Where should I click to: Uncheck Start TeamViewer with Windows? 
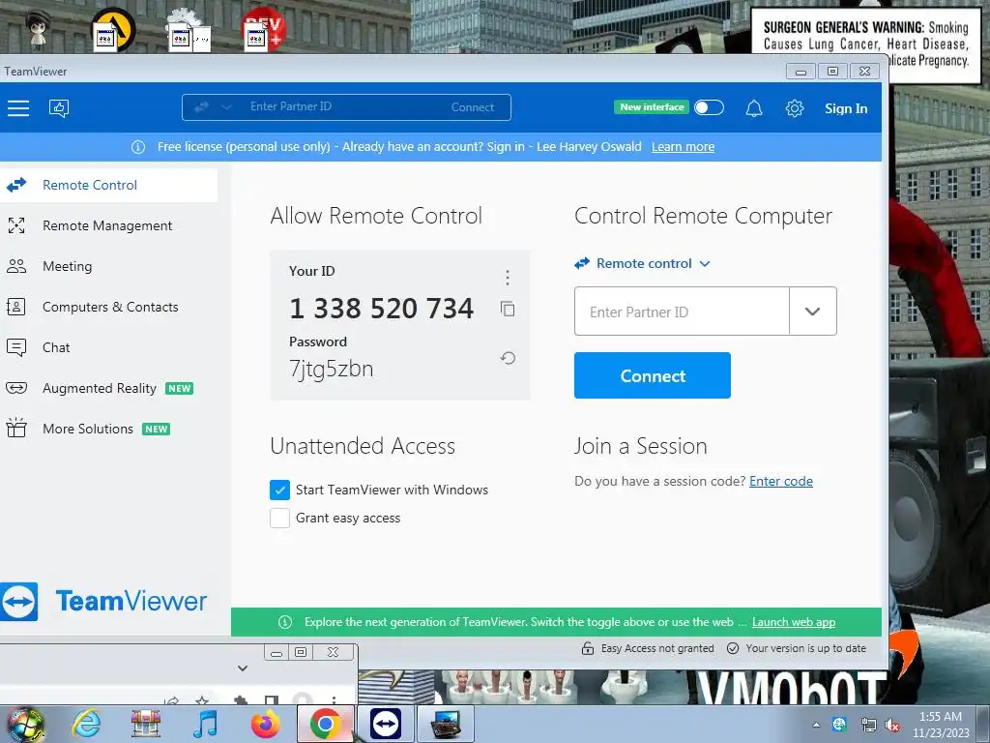(x=279, y=490)
